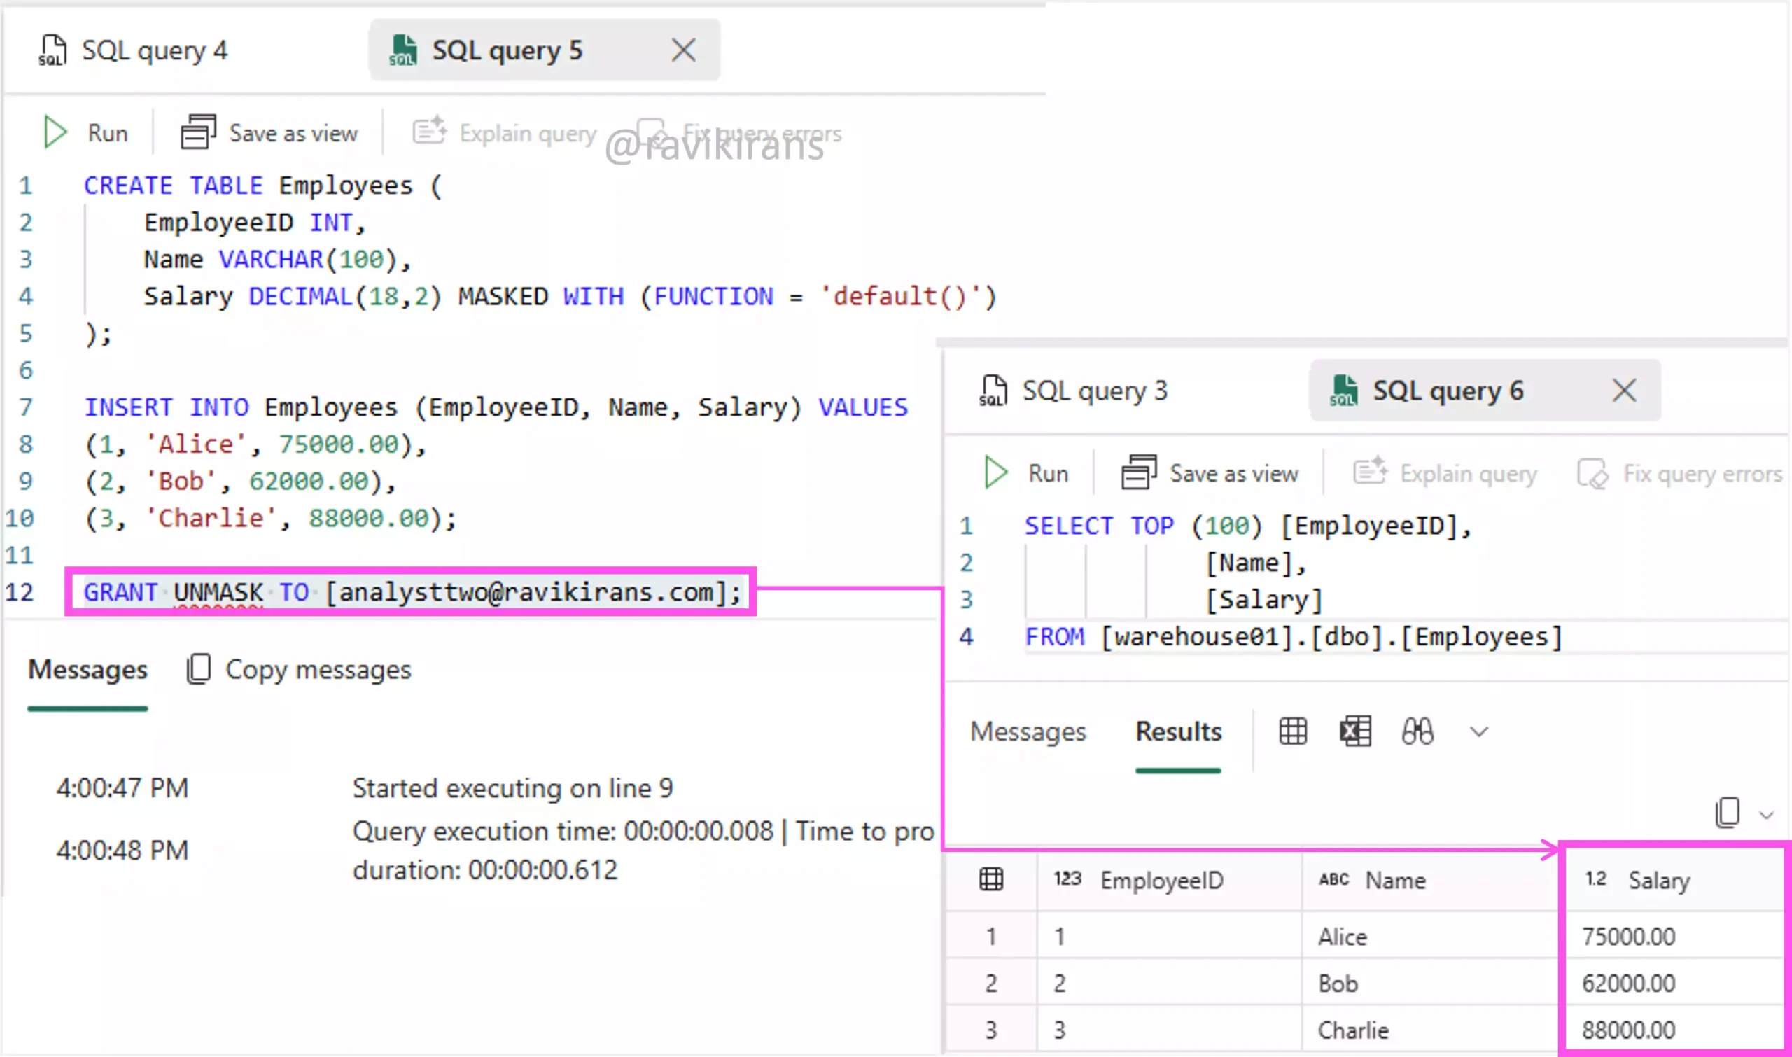Click FROM [warehouse01].[dbo].[Employees] line
The height and width of the screenshot is (1057, 1792).
tap(1294, 637)
